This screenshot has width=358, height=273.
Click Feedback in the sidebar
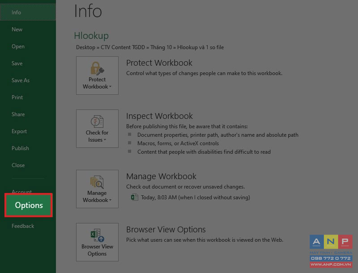pyautogui.click(x=23, y=226)
